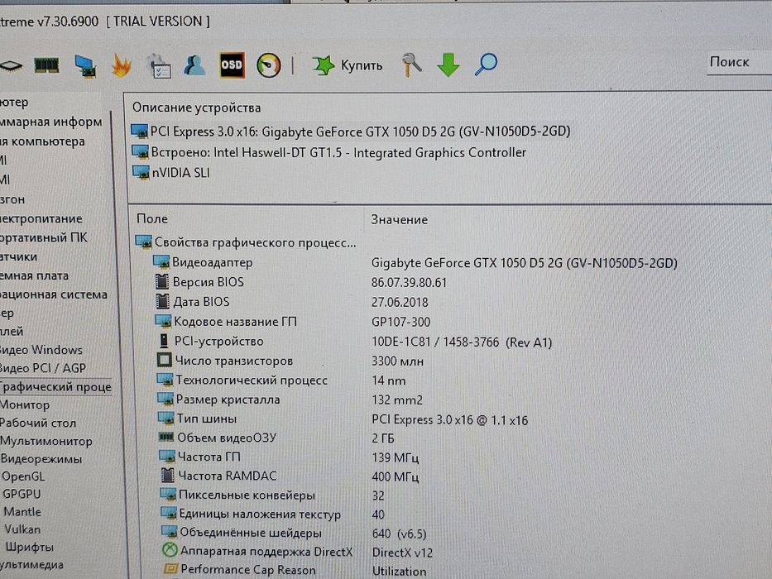Viewport: 772px width, 579px height.
Task: Click the green download update arrow
Action: coord(448,65)
